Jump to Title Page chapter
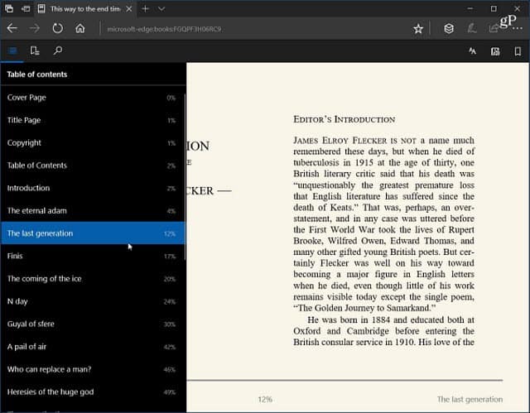The height and width of the screenshot is (413, 530). (92, 120)
